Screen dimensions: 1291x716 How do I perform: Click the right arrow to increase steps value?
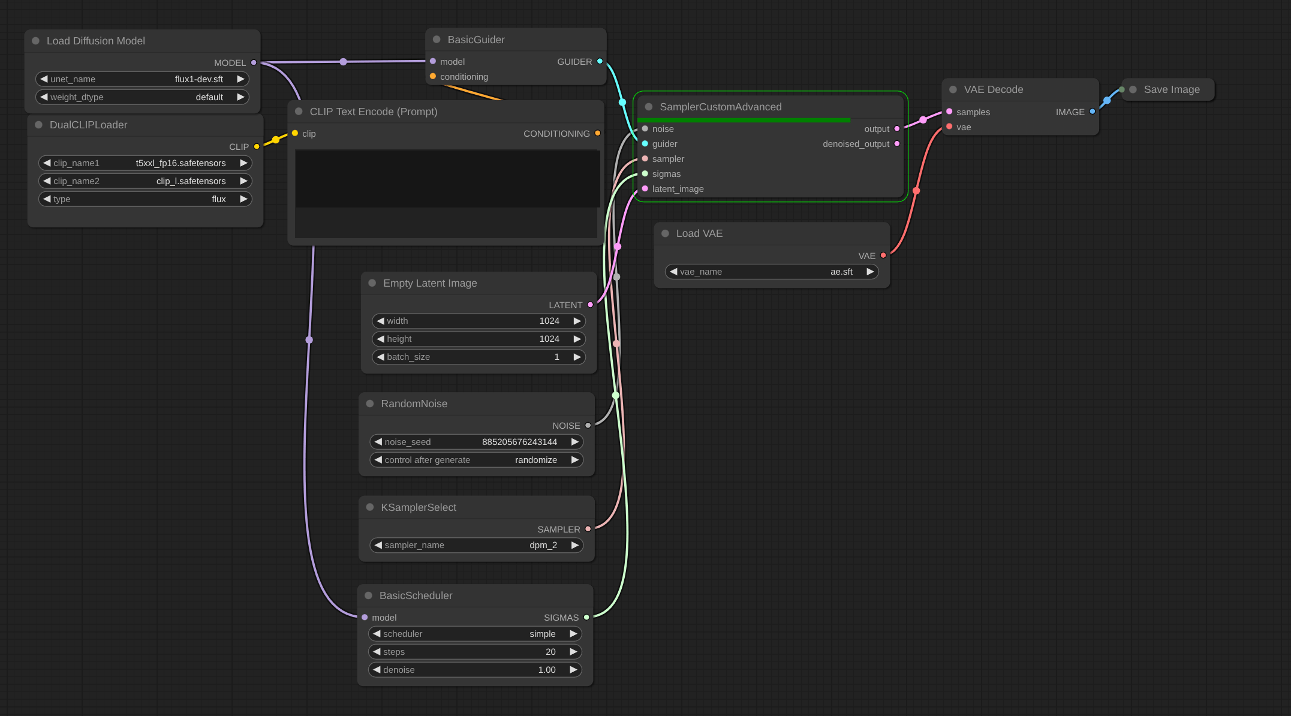pos(573,652)
